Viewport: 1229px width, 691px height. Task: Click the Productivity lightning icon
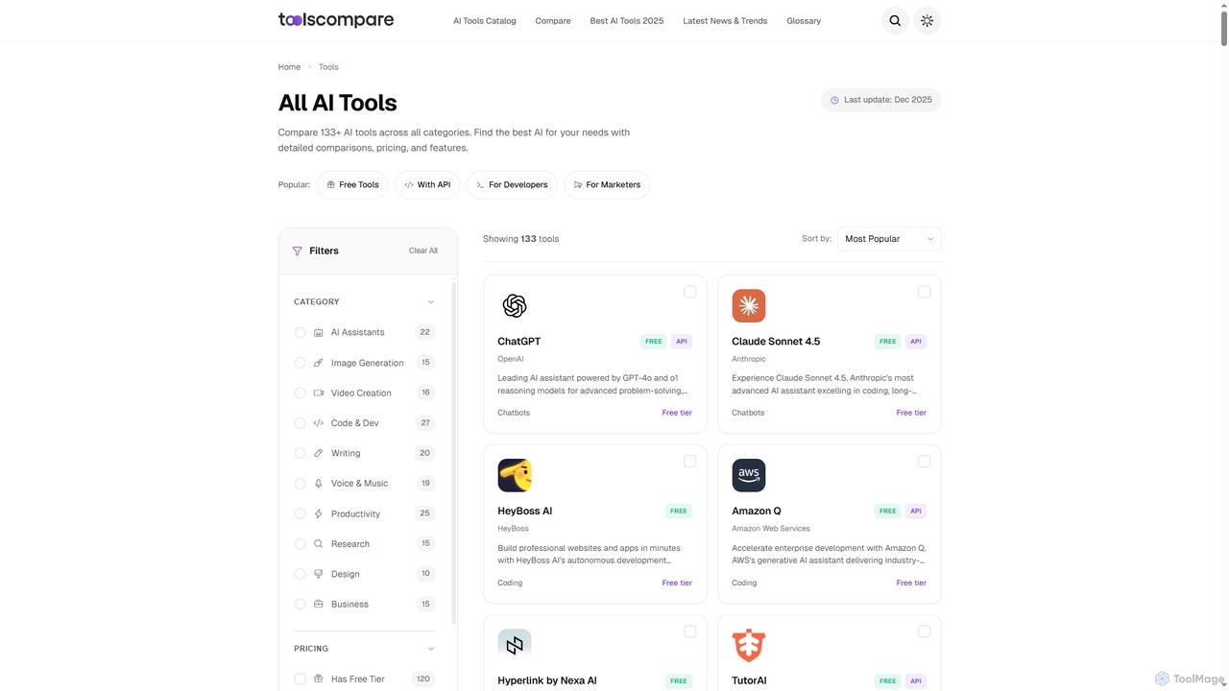coord(319,513)
